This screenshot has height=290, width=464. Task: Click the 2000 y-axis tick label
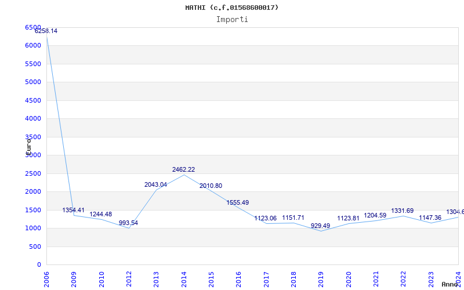pyautogui.click(x=33, y=192)
